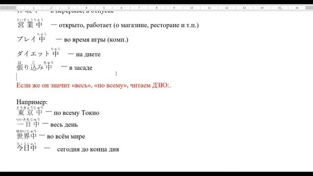Viewport: 313px width, 176px height.
Task: Click the text 'сегодня до конца дня'
Action: coord(88,150)
